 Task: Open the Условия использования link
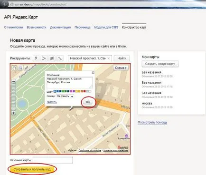[x=116, y=150]
